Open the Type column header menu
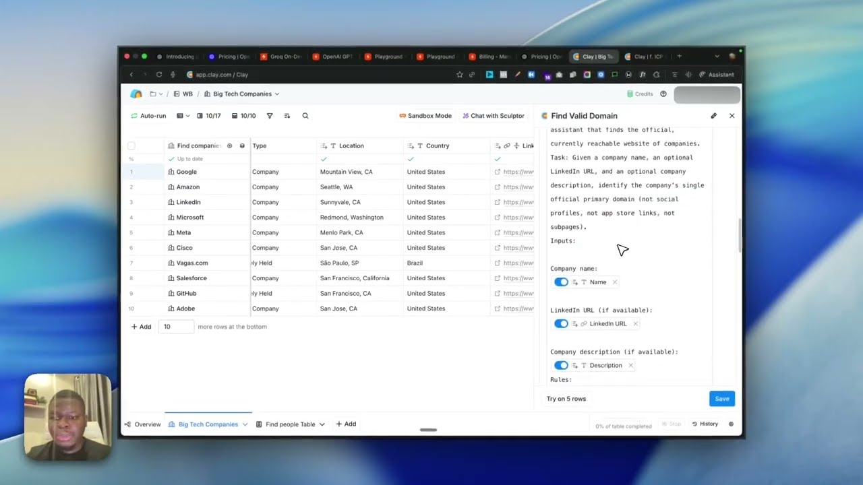Viewport: 863px width, 485px height. coord(283,145)
